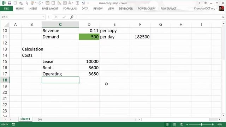
Task: Switch to the POWERPIVOT ribbon tab
Action: coord(168,8)
